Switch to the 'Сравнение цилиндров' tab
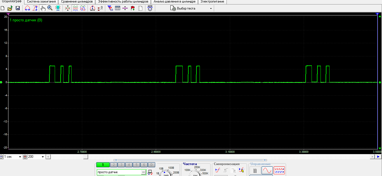The height and width of the screenshot is (176, 382). (77, 2)
